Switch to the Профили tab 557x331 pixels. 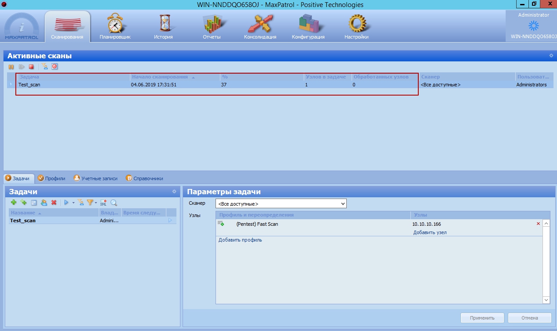pyautogui.click(x=52, y=178)
